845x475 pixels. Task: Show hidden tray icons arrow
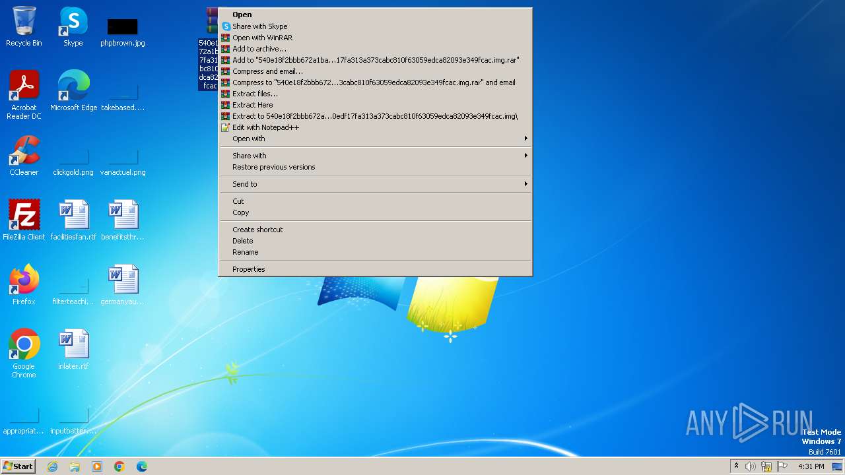[736, 466]
